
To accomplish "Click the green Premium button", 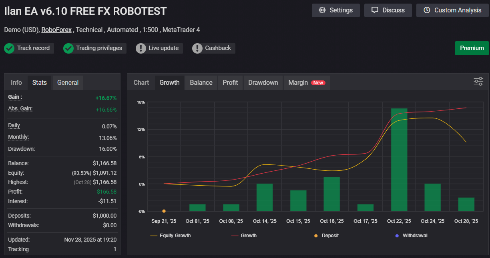I will pos(472,48).
